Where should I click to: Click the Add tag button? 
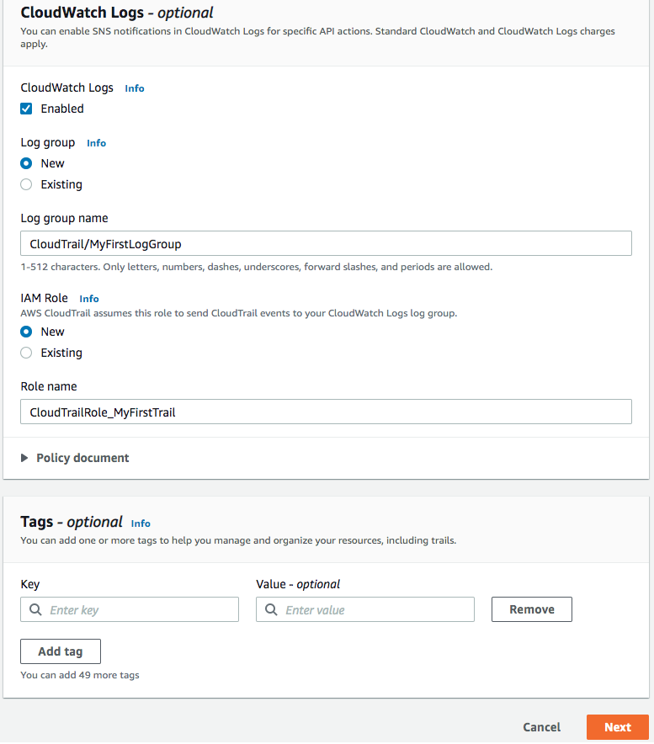[x=60, y=651]
